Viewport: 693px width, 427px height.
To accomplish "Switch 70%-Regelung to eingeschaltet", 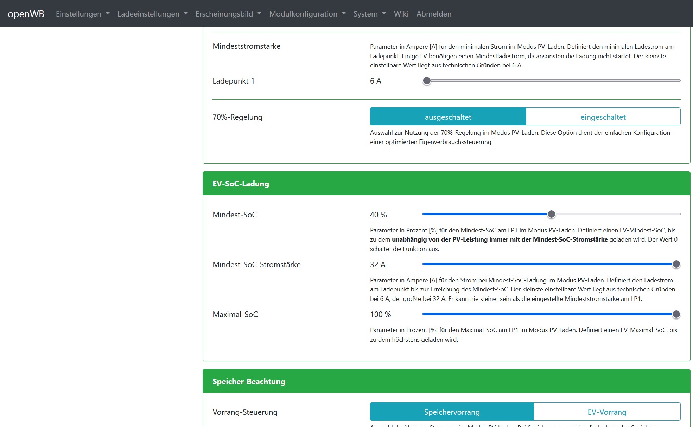I will [x=603, y=117].
